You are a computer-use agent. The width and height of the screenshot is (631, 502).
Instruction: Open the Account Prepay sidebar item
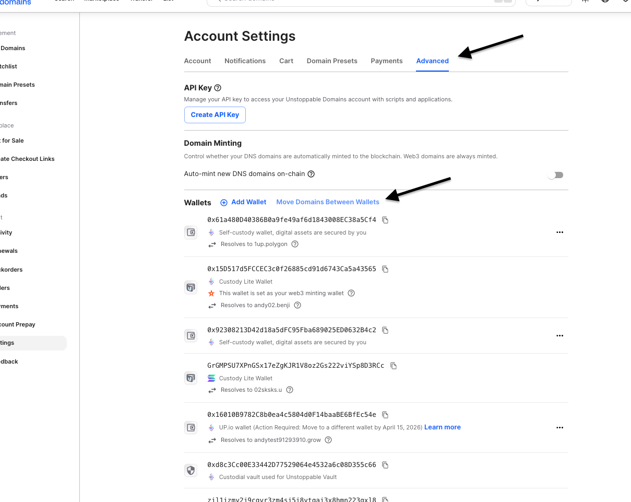(x=18, y=324)
